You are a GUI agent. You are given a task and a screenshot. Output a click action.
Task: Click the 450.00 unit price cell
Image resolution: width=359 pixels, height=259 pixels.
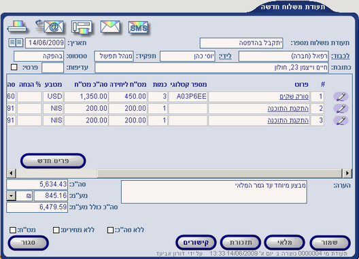[x=128, y=97]
